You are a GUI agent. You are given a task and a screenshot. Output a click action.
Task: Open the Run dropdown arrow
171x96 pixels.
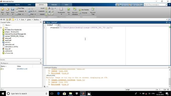69,14
